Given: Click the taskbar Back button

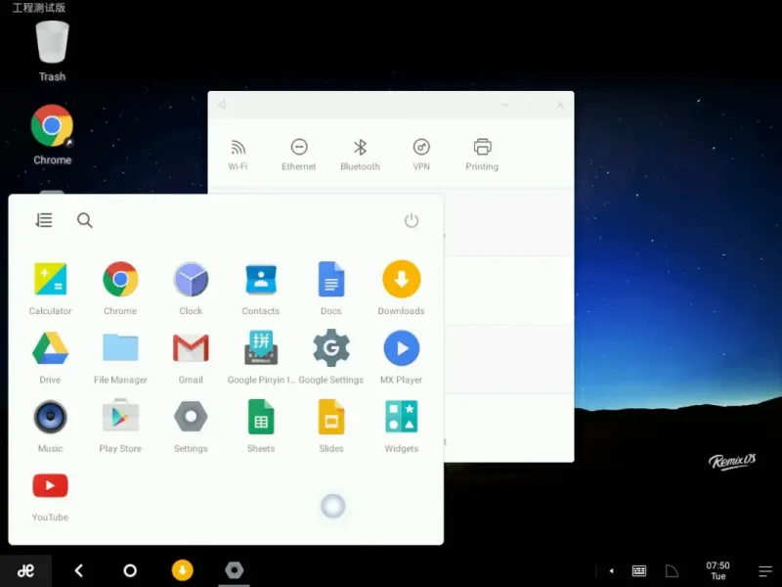Looking at the screenshot, I should point(79,570).
